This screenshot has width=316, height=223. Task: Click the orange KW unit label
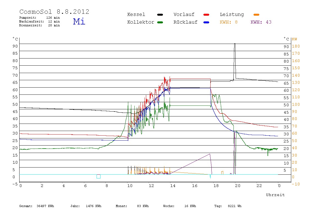[x=295, y=39]
